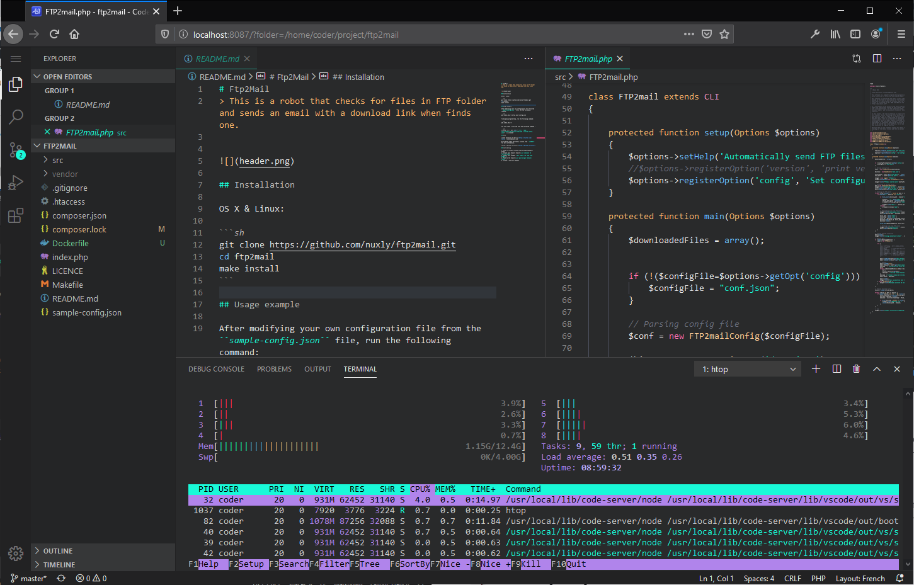The image size is (914, 585).
Task: Click the notifications bell in status bar
Action: pyautogui.click(x=900, y=578)
